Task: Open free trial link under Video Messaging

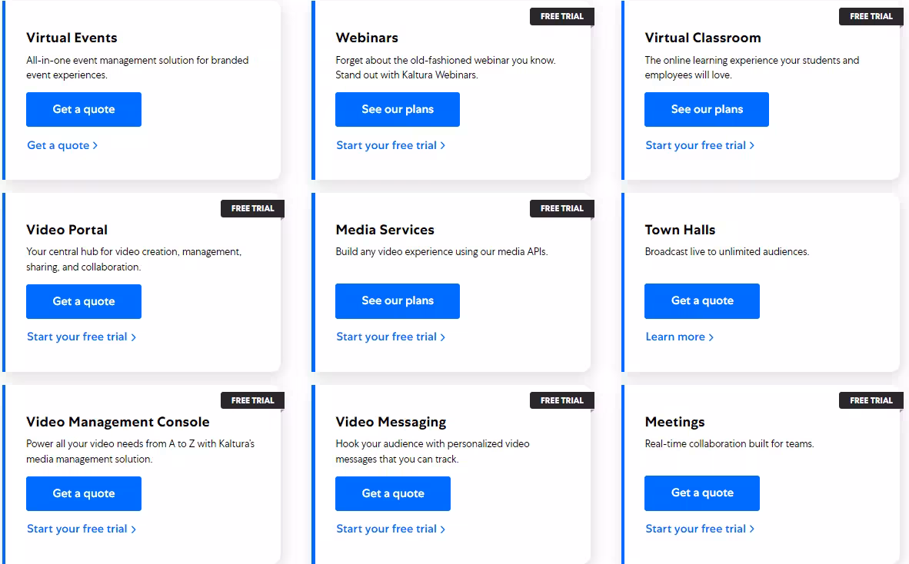Action: click(x=391, y=529)
